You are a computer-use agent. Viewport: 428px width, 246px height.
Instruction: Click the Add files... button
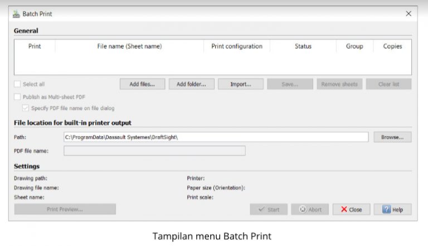coord(142,84)
